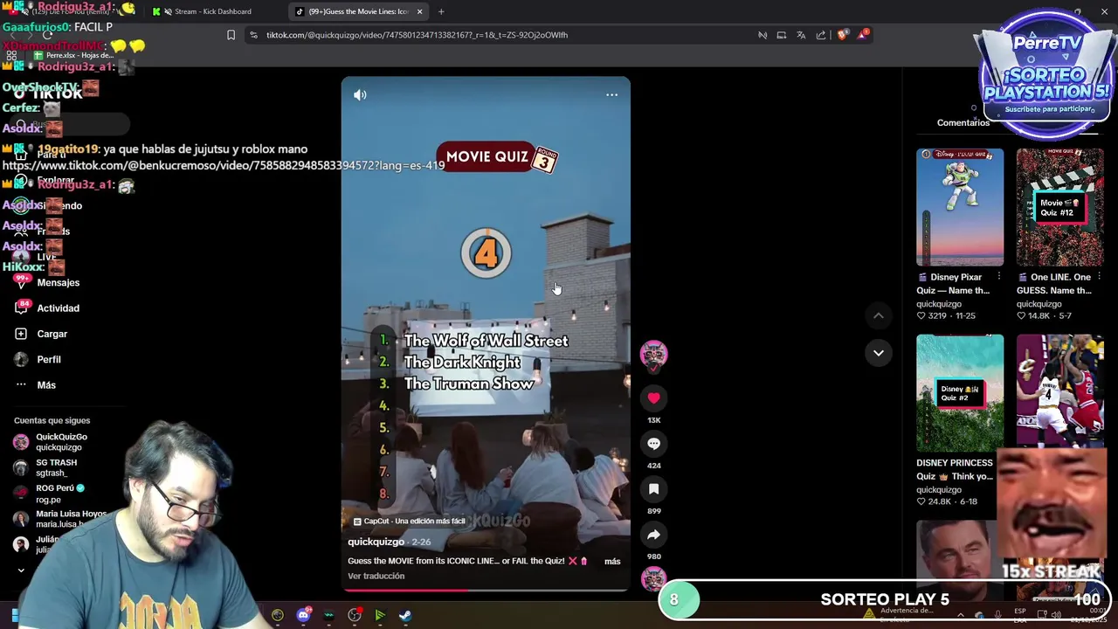The height and width of the screenshot is (629, 1118).
Task: Click the 'Disney Pixar Quiz — Name th...' title
Action: 953,284
